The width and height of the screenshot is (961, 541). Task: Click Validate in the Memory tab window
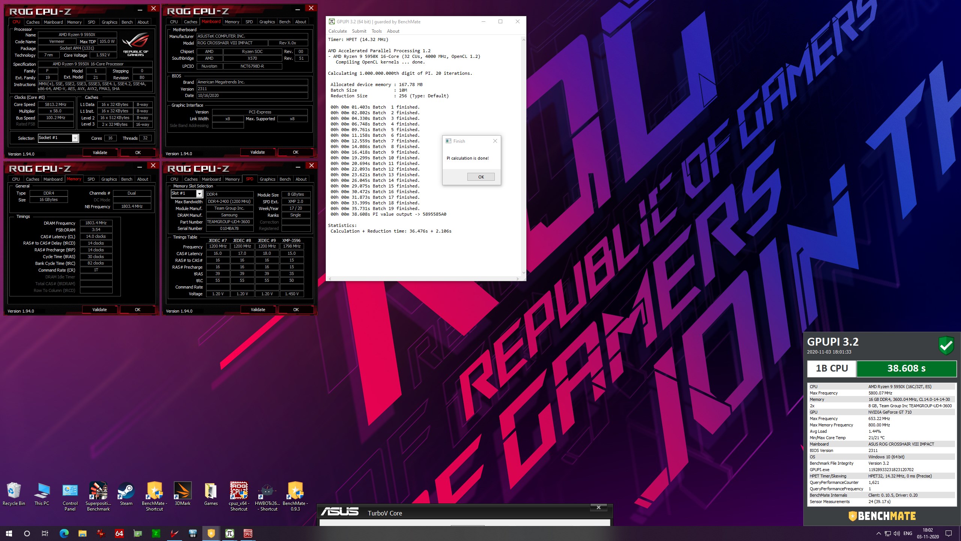tap(99, 310)
